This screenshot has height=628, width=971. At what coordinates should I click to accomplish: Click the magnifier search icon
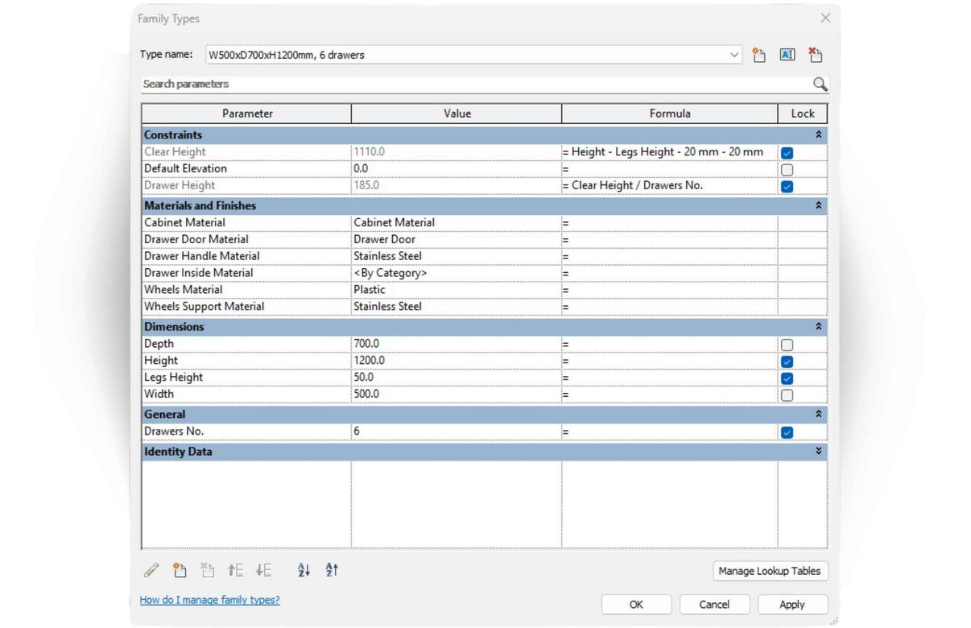click(x=820, y=85)
